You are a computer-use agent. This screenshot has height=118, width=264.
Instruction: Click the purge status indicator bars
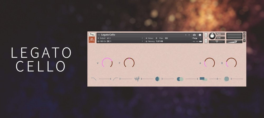click(197, 41)
